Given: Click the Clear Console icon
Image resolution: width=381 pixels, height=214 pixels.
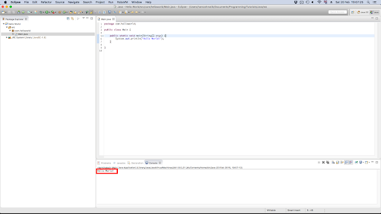Looking at the screenshot, I should (333, 162).
